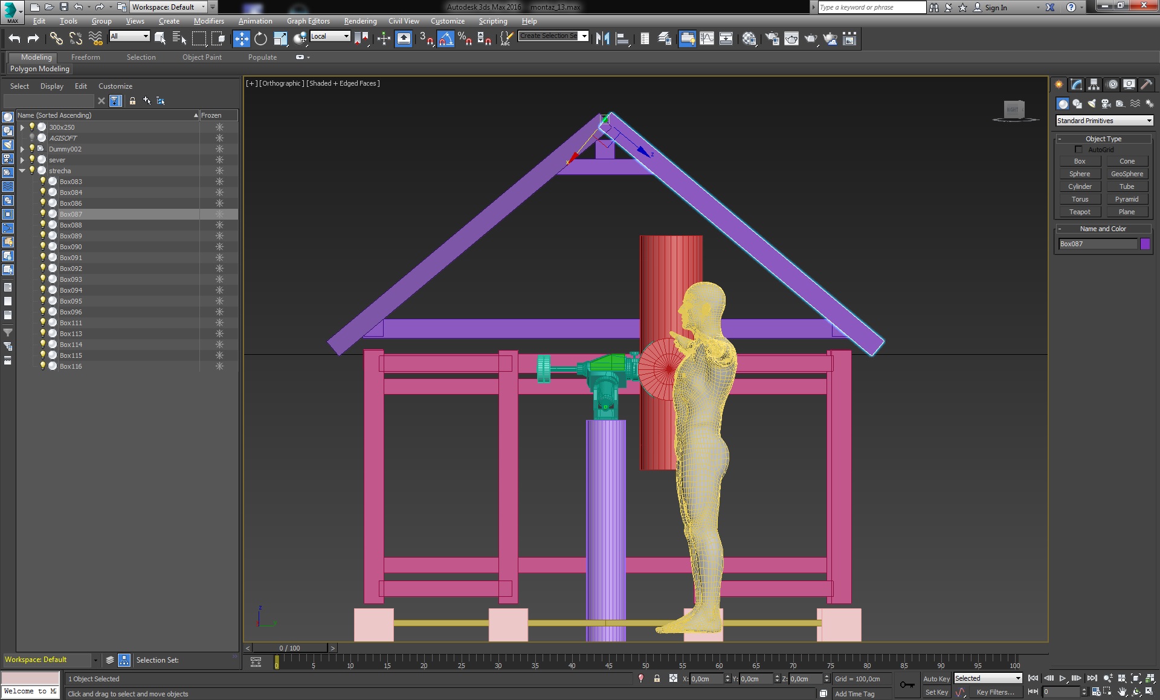This screenshot has height=700, width=1160.
Task: Click the GeoSphere primitive button
Action: pos(1127,174)
